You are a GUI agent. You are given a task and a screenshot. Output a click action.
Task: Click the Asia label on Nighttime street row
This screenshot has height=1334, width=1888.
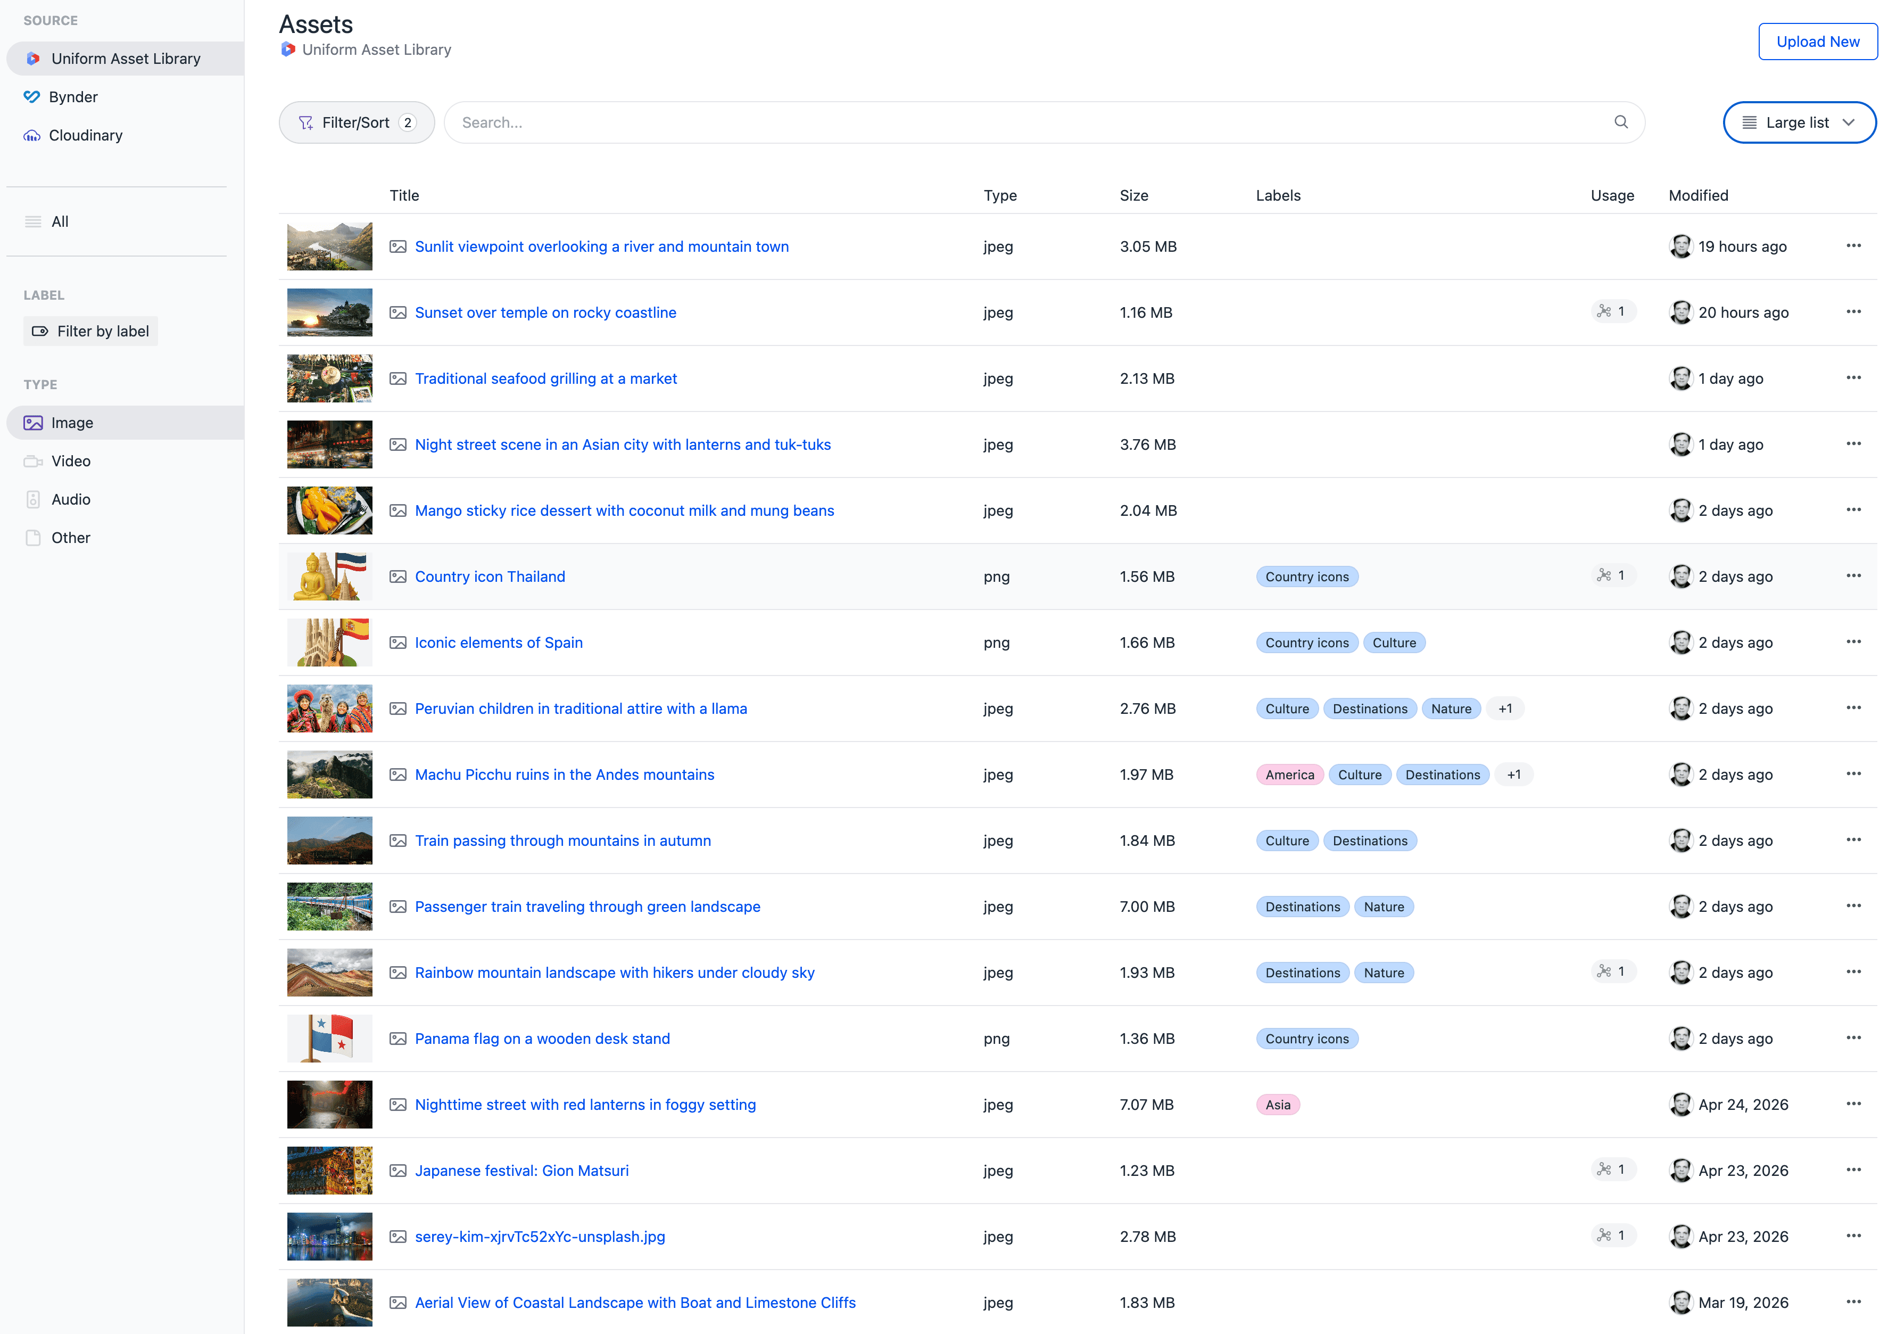tap(1278, 1105)
